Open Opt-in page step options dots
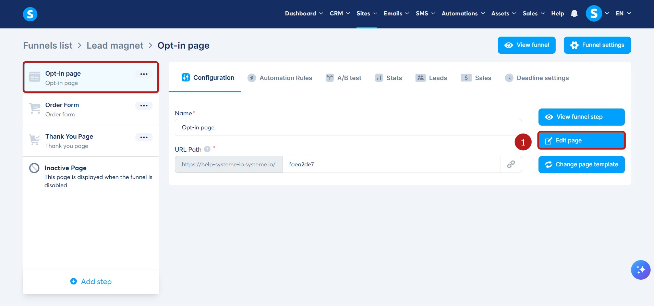This screenshot has width=654, height=306. point(144,74)
